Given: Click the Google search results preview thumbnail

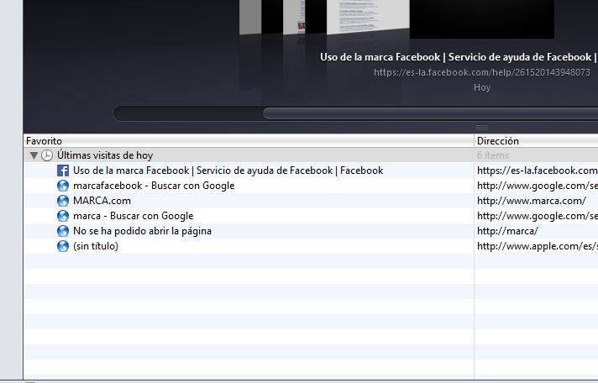Looking at the screenshot, I should (368, 16).
